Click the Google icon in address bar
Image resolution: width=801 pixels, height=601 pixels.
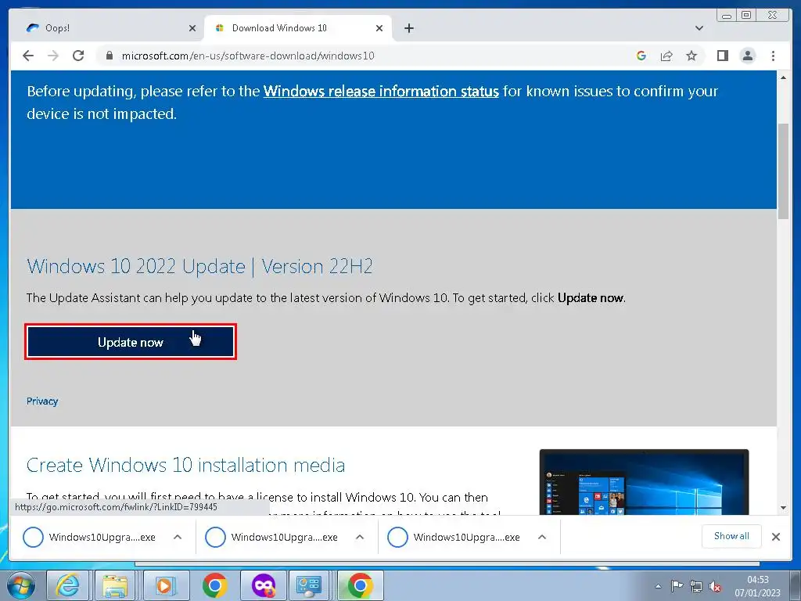641,56
